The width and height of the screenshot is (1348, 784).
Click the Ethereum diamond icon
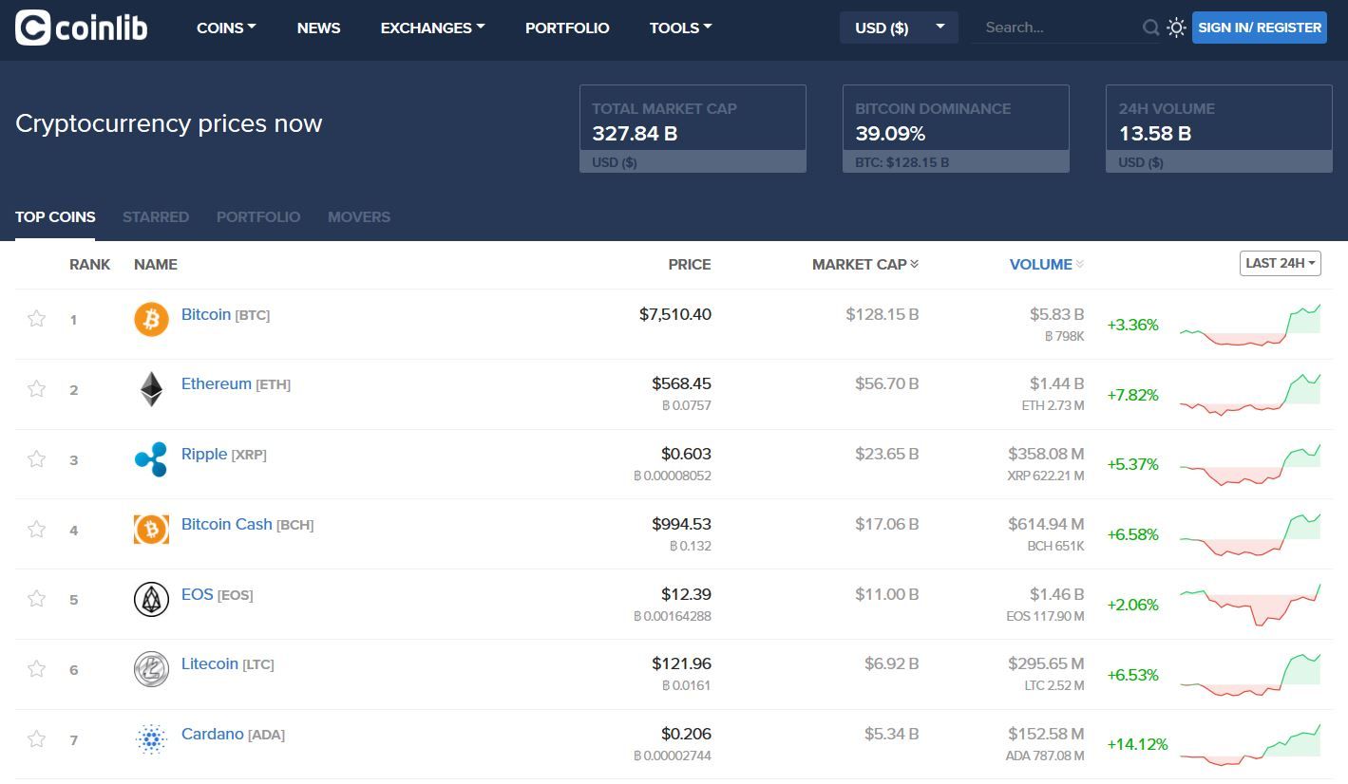click(151, 389)
